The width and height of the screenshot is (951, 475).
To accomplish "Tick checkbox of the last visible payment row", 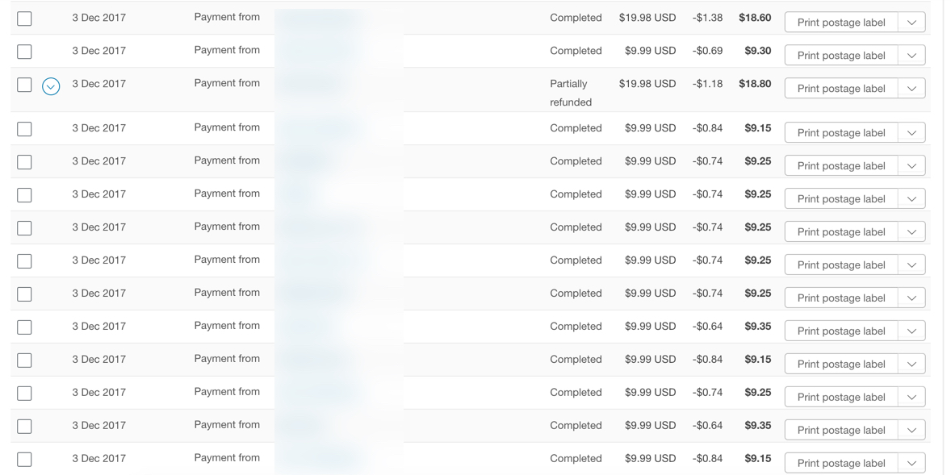I will pyautogui.click(x=24, y=459).
